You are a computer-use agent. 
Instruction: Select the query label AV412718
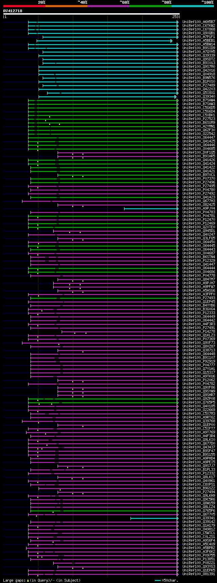(x=13, y=11)
